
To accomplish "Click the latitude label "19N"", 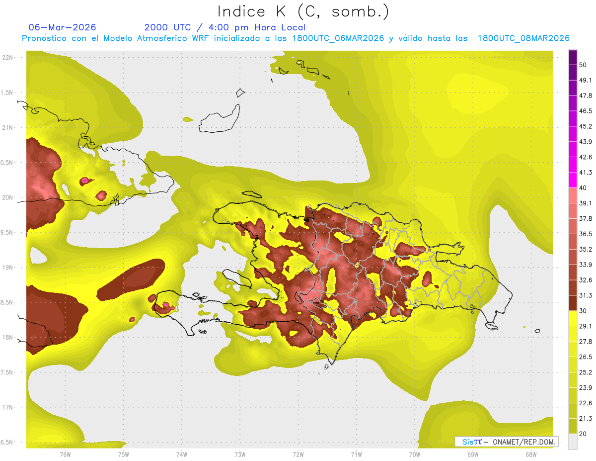I will click(x=8, y=268).
